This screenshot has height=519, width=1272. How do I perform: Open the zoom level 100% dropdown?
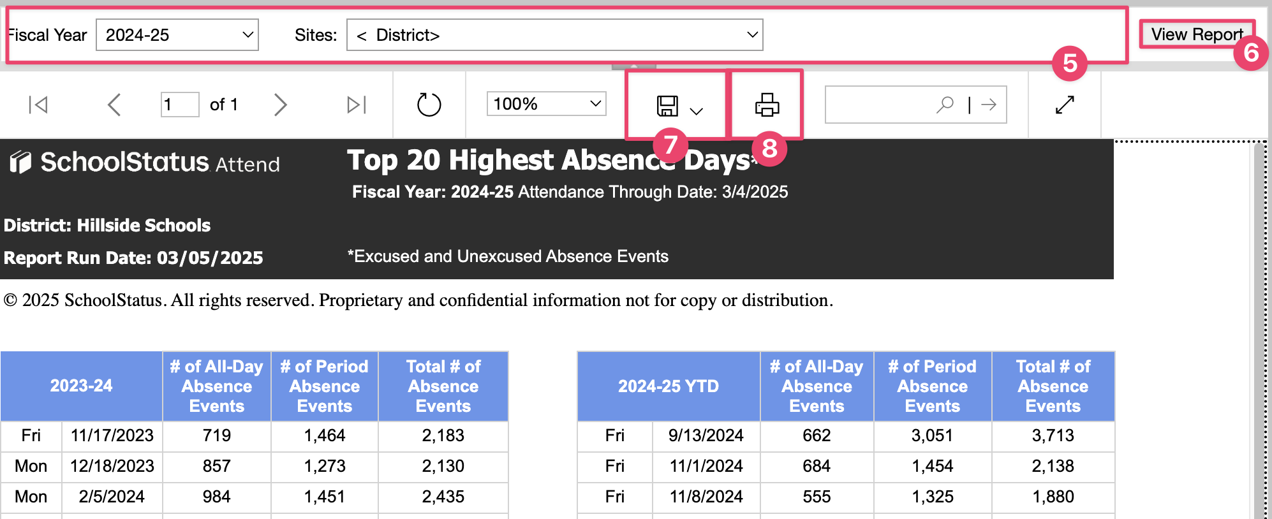pyautogui.click(x=547, y=104)
